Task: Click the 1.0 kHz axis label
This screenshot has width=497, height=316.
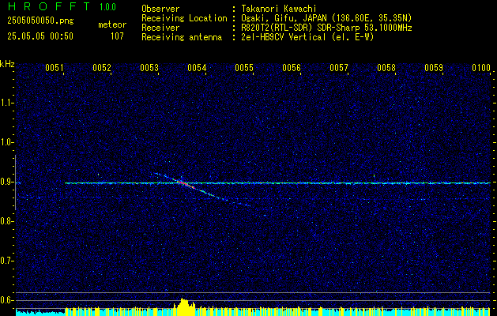Action: click(6, 143)
